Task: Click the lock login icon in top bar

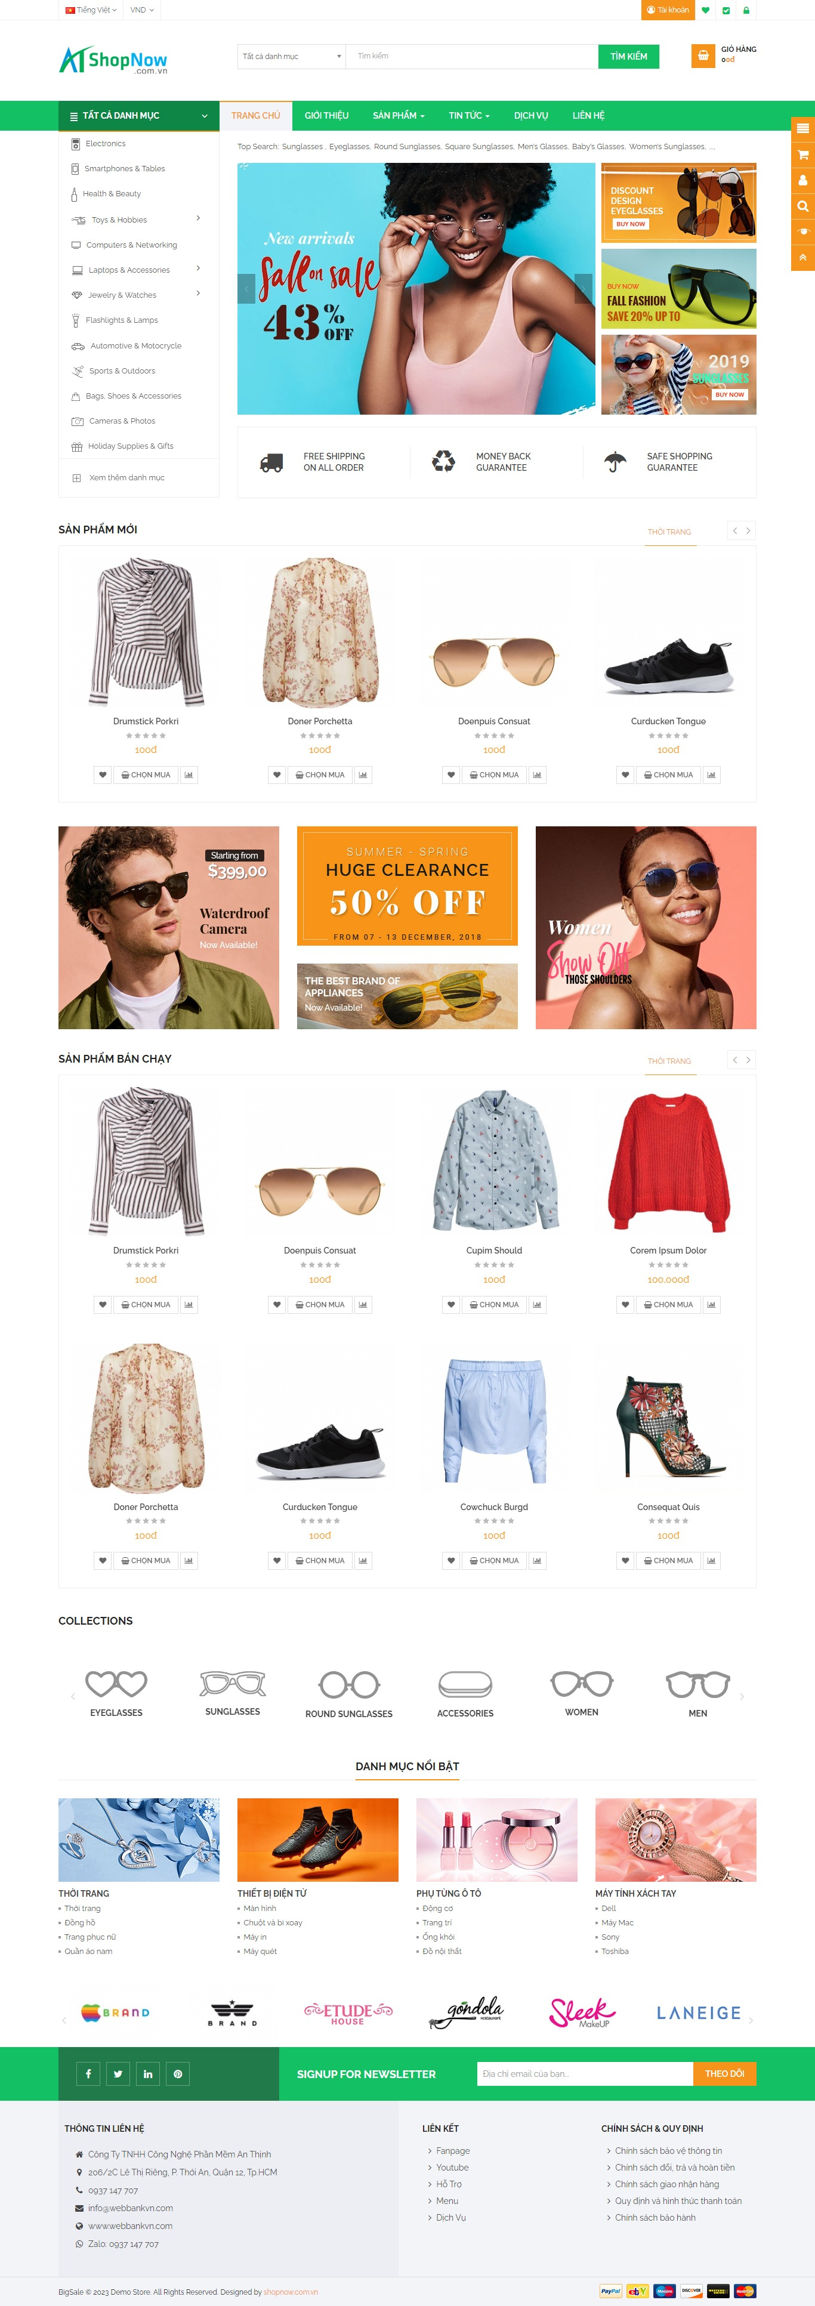Action: click(746, 10)
